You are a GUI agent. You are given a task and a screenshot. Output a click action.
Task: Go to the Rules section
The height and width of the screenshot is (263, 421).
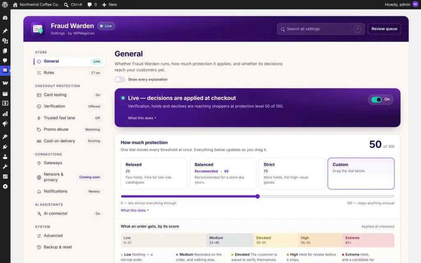pyautogui.click(x=69, y=73)
